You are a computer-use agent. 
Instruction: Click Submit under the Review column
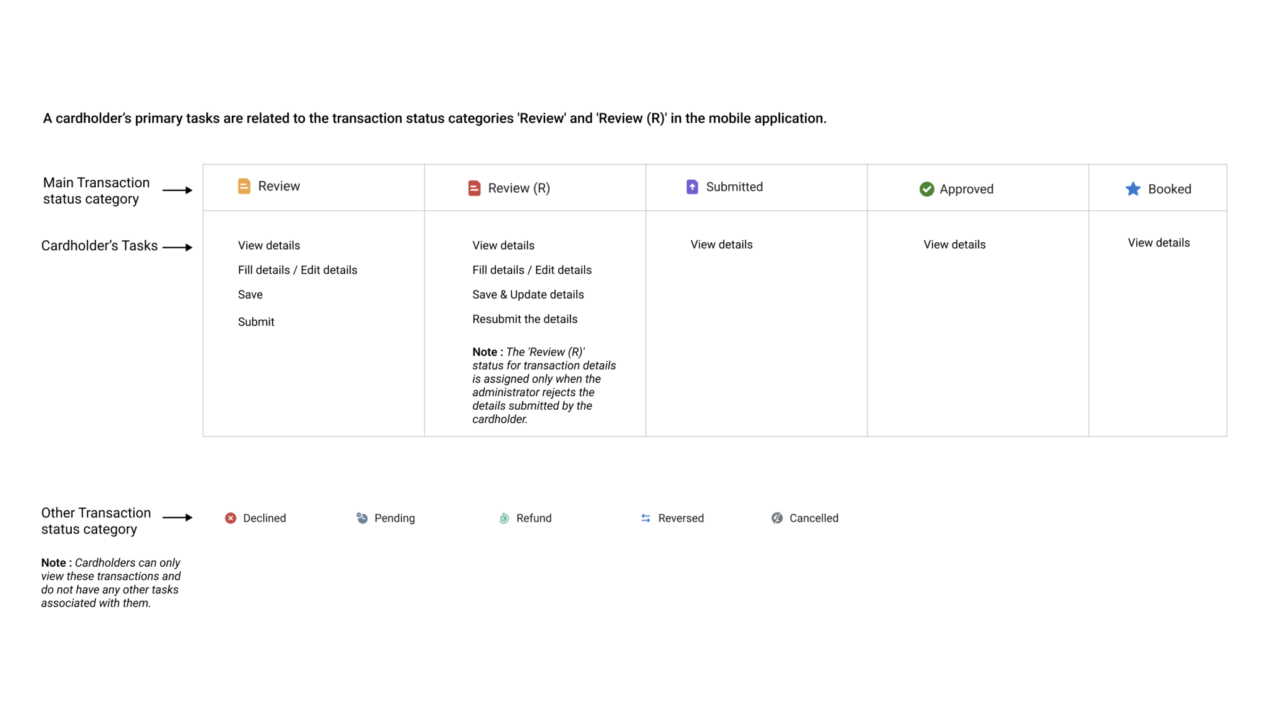[256, 322]
